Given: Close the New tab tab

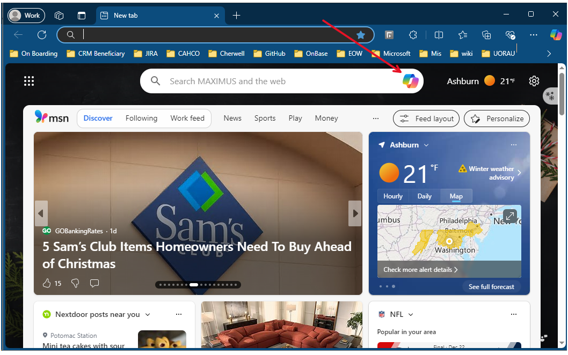Looking at the screenshot, I should coord(216,16).
